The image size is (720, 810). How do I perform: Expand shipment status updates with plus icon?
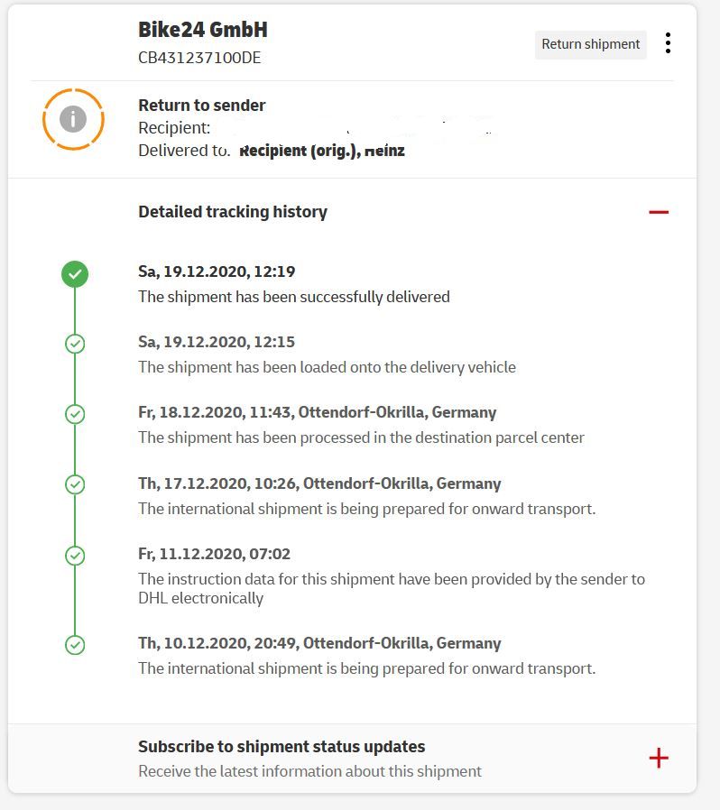click(659, 758)
